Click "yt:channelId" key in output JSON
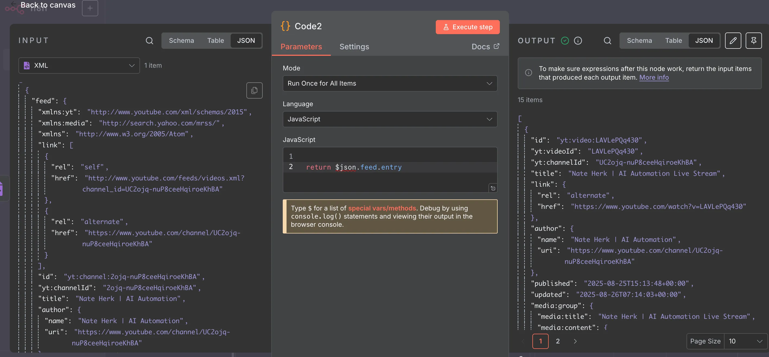The width and height of the screenshot is (769, 357). [558, 163]
